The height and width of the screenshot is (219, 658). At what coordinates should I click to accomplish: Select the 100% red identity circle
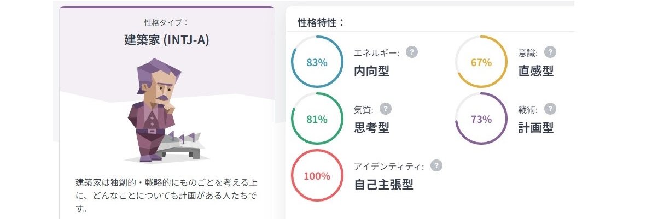317,176
